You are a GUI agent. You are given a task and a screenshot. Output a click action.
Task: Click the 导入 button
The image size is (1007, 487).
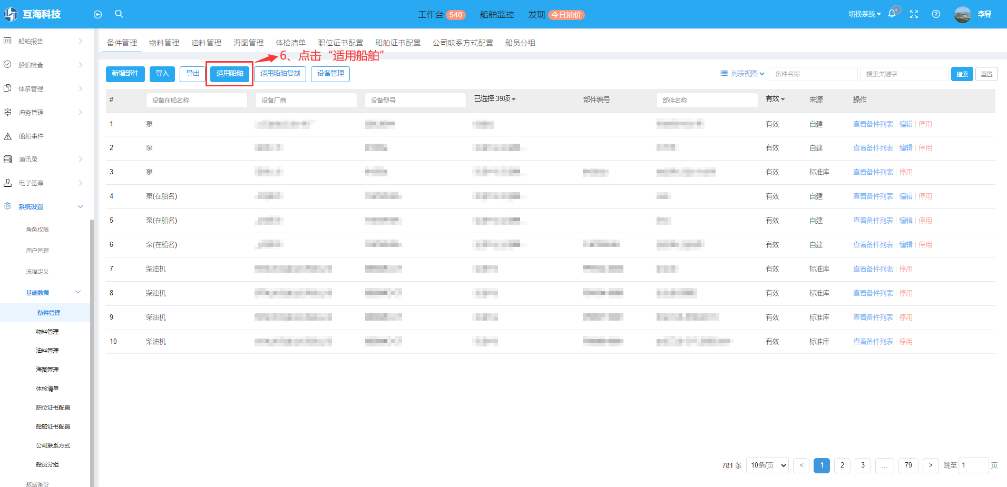(x=162, y=74)
